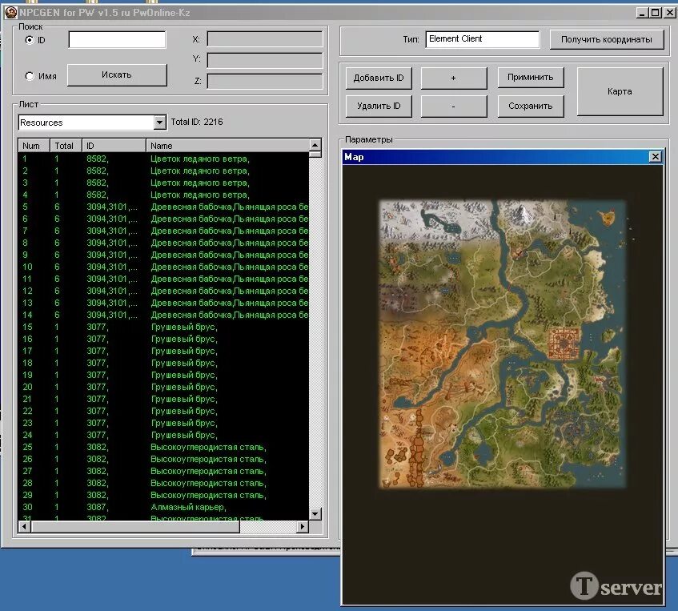Select row 14 Древесная бабочка
The height and width of the screenshot is (611, 678).
pos(163,315)
